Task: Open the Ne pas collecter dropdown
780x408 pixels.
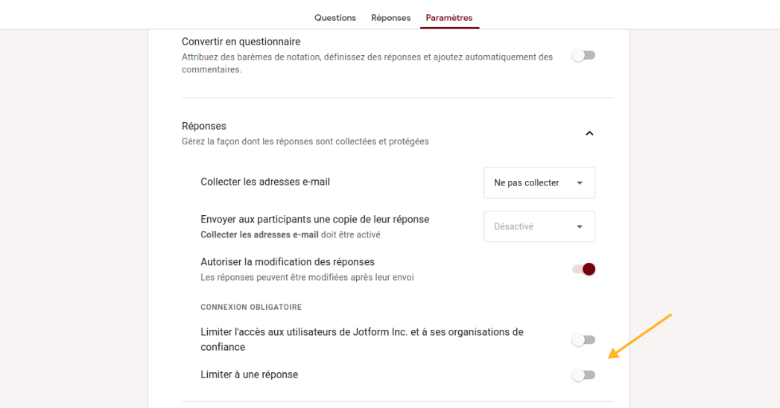Action: click(x=539, y=182)
